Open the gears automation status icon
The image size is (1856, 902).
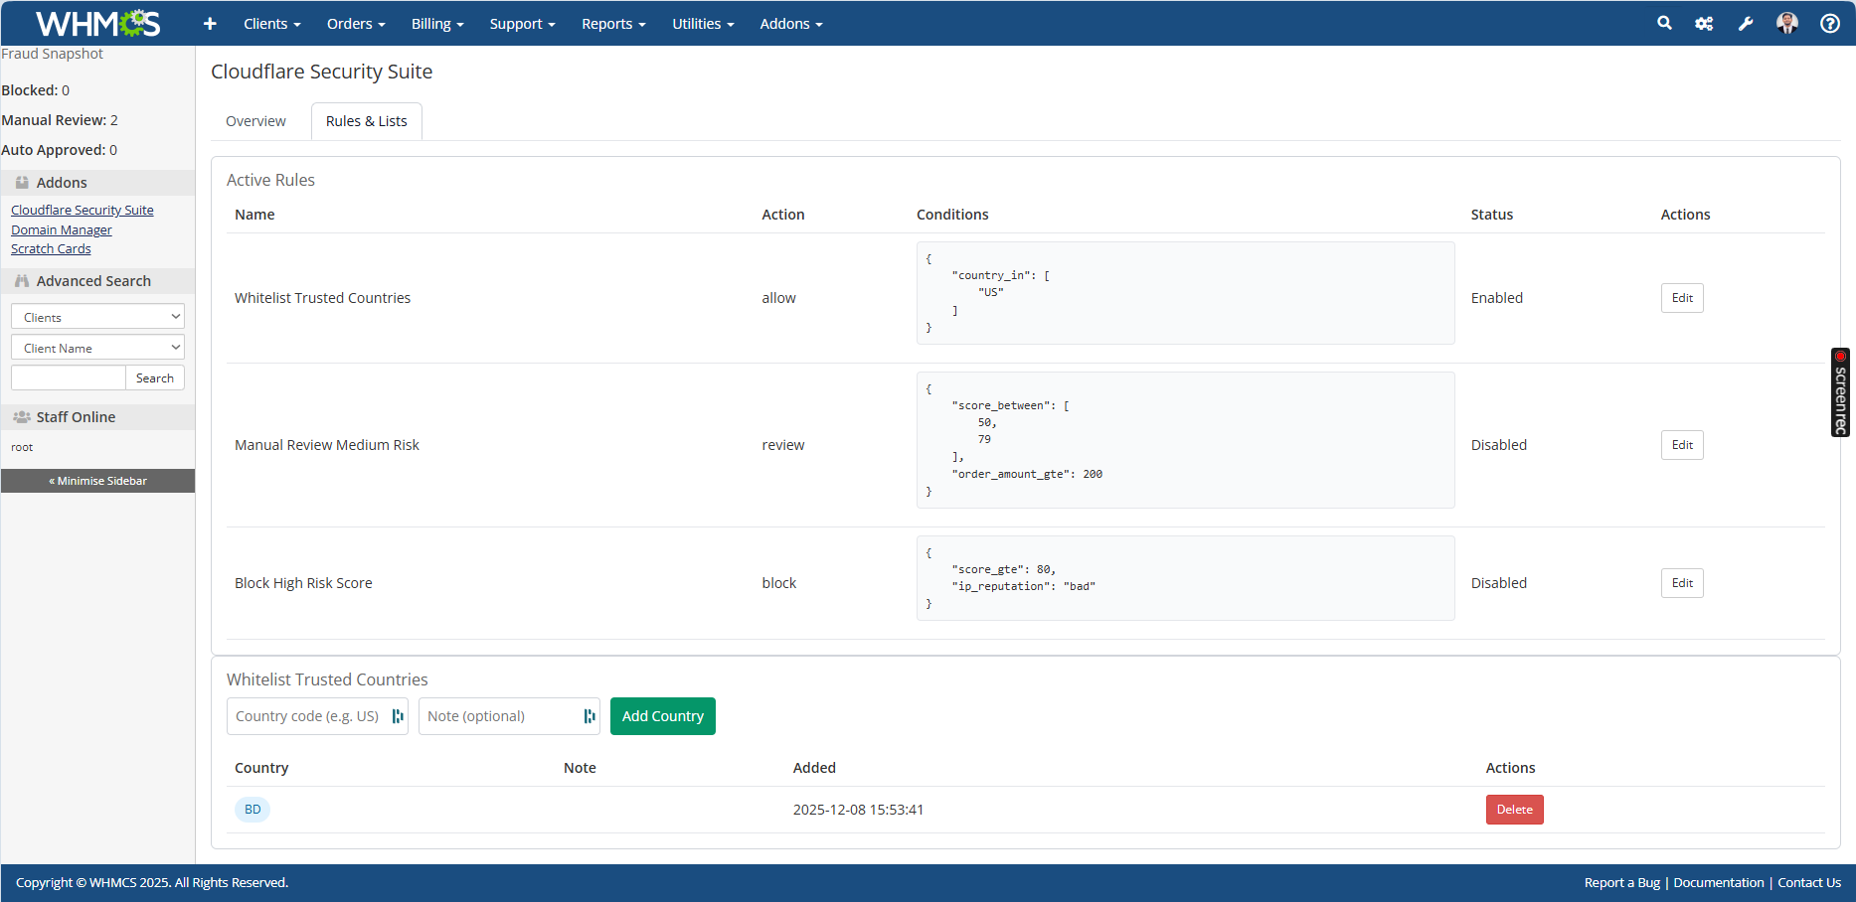coord(1704,24)
